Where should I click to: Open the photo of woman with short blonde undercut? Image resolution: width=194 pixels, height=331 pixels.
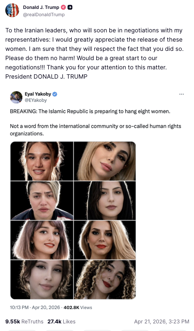coord(42,201)
